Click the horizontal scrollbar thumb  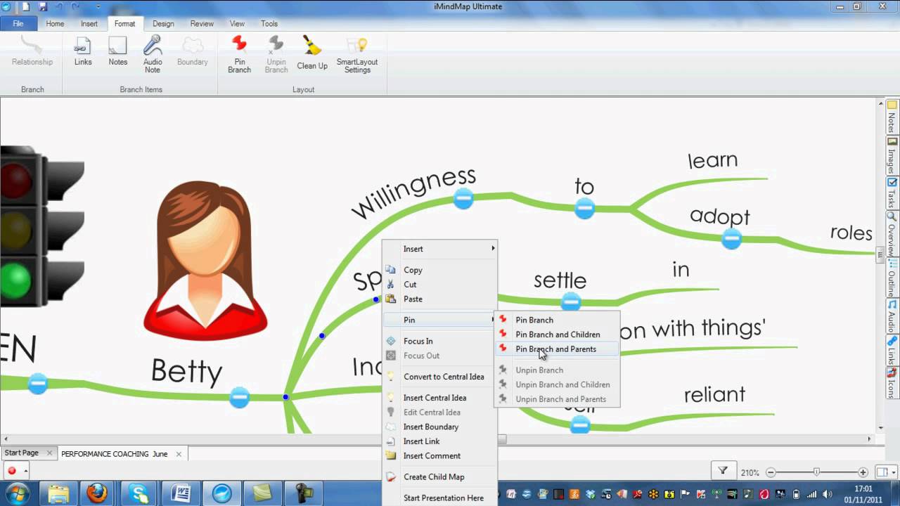tap(502, 439)
